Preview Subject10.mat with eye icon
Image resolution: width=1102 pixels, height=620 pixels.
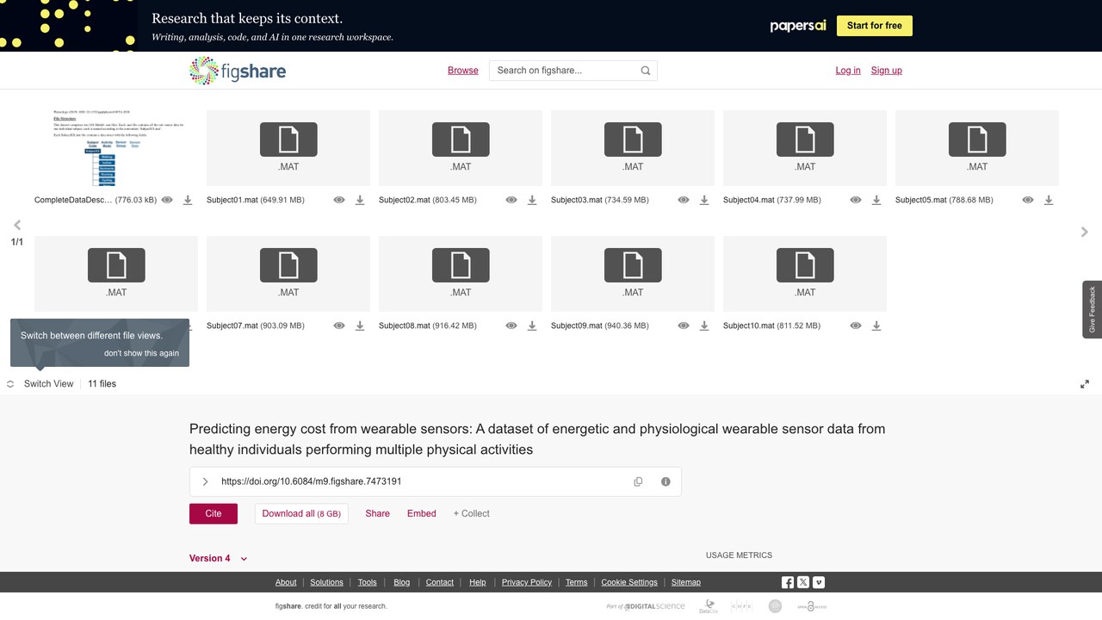click(x=856, y=325)
